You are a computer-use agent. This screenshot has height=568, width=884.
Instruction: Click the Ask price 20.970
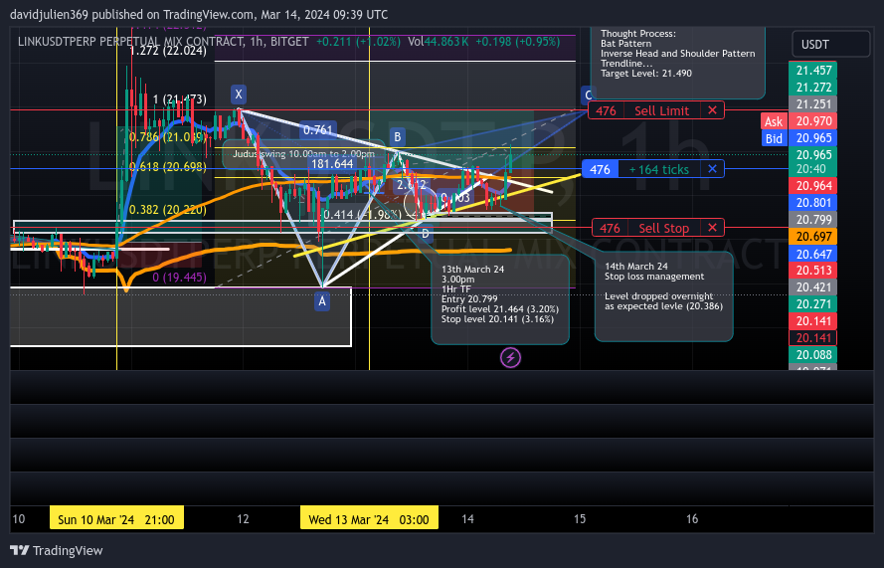coord(813,121)
